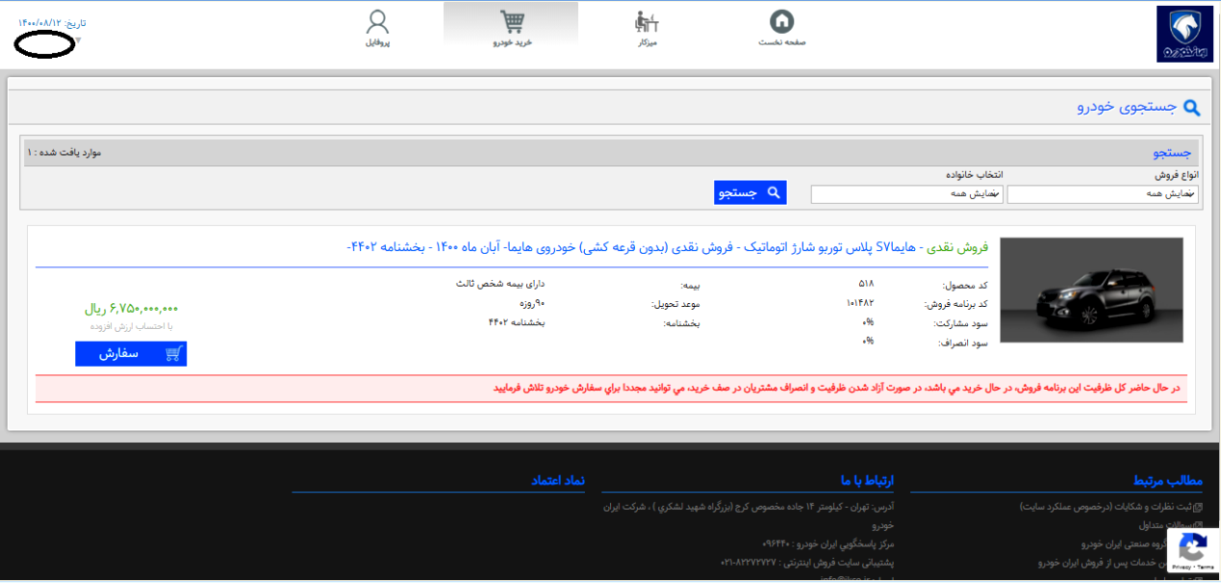
Task: Open the پروفایل profile tab
Action: click(x=377, y=28)
